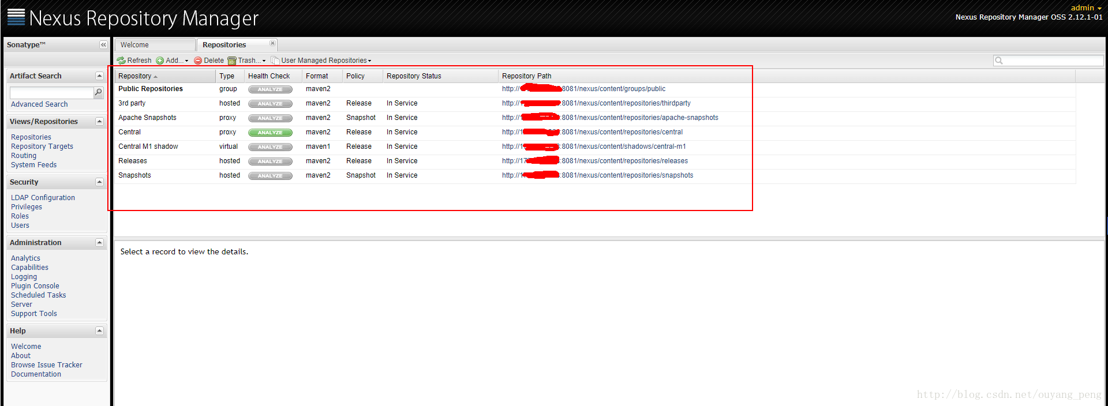Screen dimensions: 1108x406
Task: Collapse the Help panel
Action: (99, 331)
